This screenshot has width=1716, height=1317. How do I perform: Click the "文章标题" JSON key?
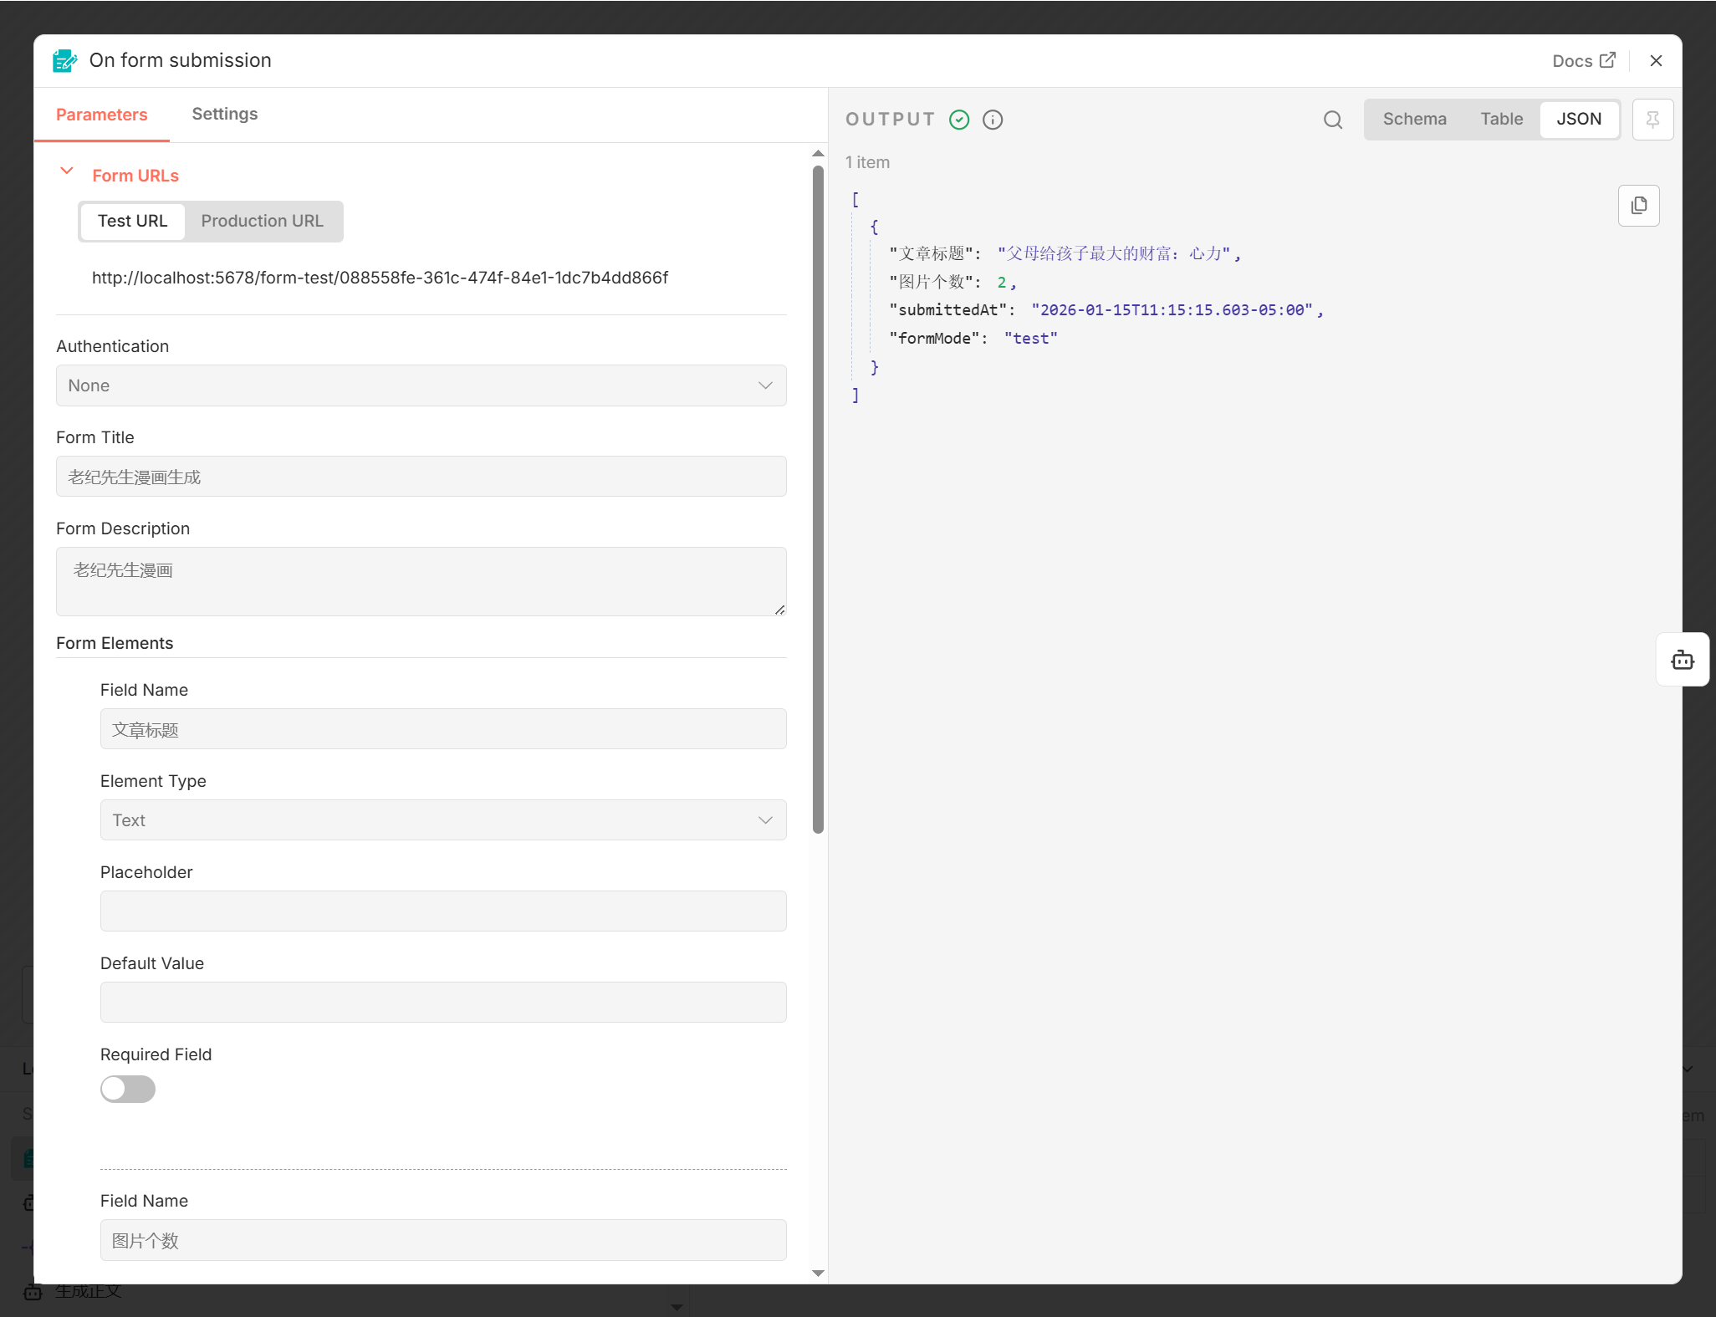[932, 253]
